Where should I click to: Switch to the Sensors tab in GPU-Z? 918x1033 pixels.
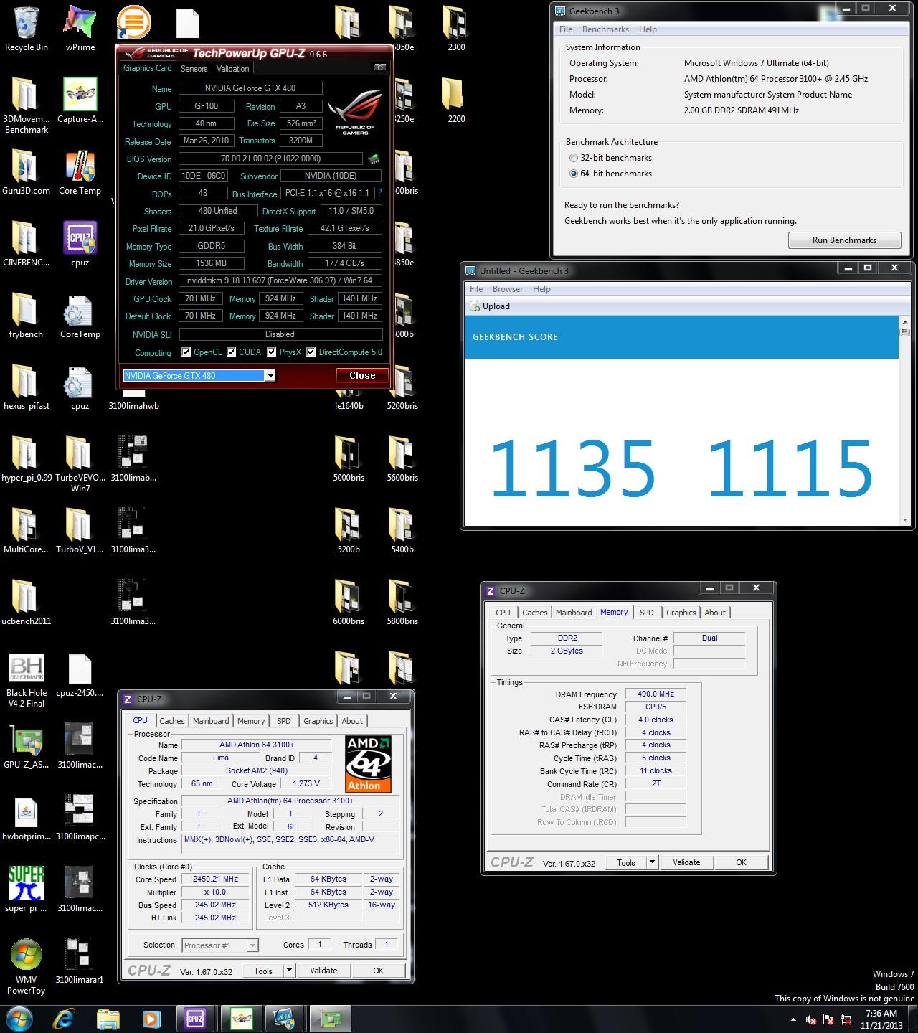coord(194,69)
